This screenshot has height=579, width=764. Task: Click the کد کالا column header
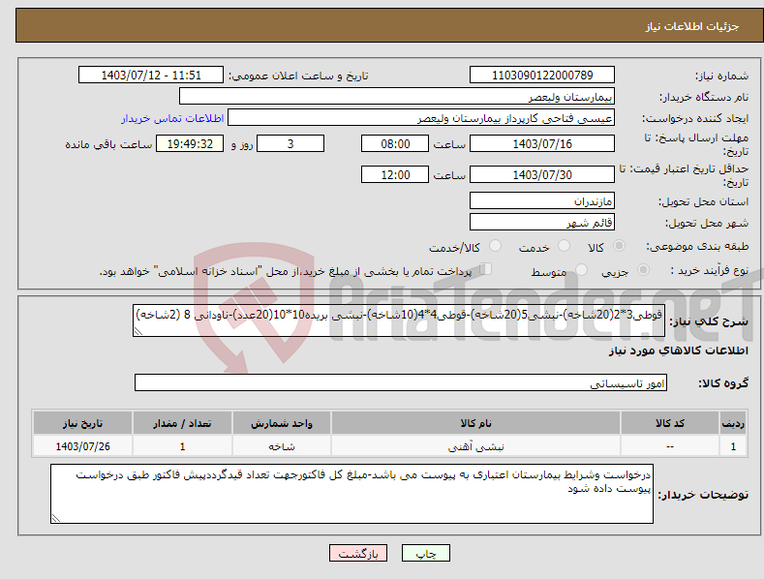coord(670,423)
